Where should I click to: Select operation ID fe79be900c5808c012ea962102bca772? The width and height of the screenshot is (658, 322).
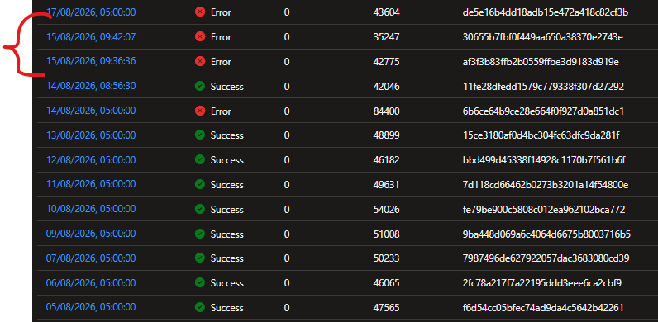544,209
